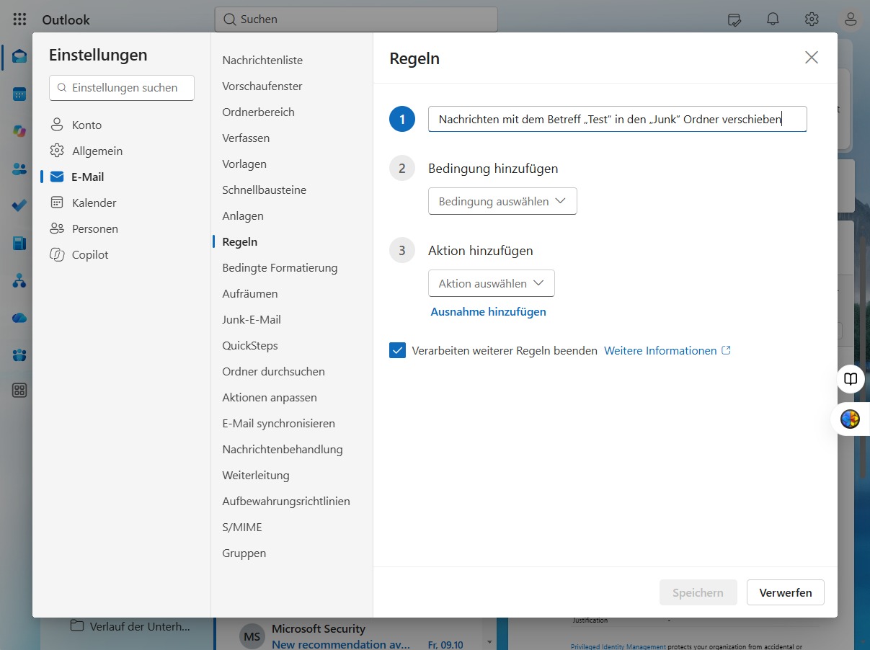Uncheck 'Verarbeiten weiterer Regeln beenden'

397,350
